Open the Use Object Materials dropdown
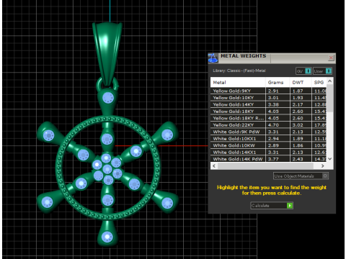 tap(301, 176)
